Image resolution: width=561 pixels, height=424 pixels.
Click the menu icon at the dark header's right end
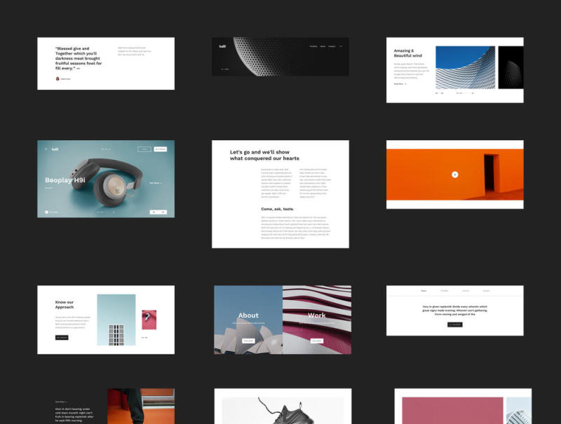(341, 47)
